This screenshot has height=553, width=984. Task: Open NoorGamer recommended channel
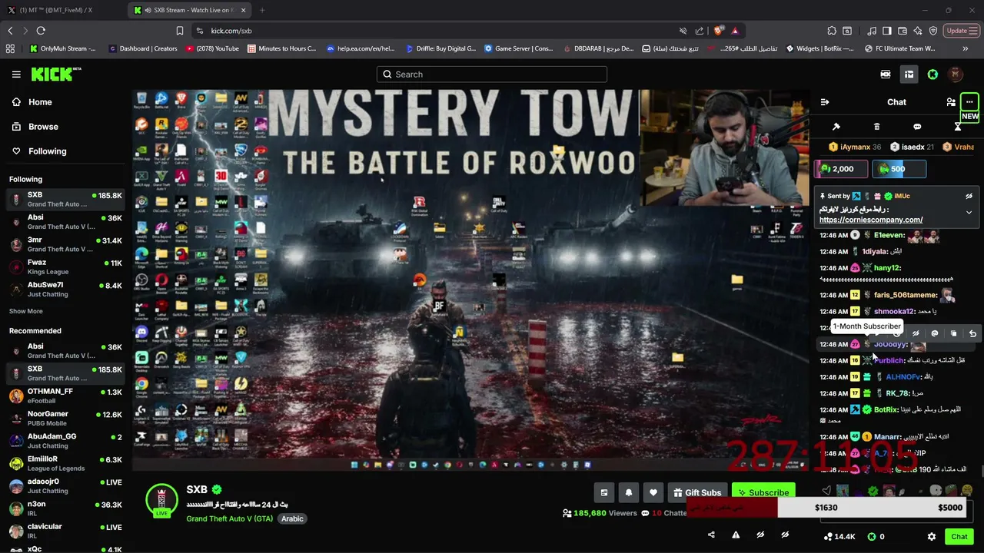[x=65, y=419]
